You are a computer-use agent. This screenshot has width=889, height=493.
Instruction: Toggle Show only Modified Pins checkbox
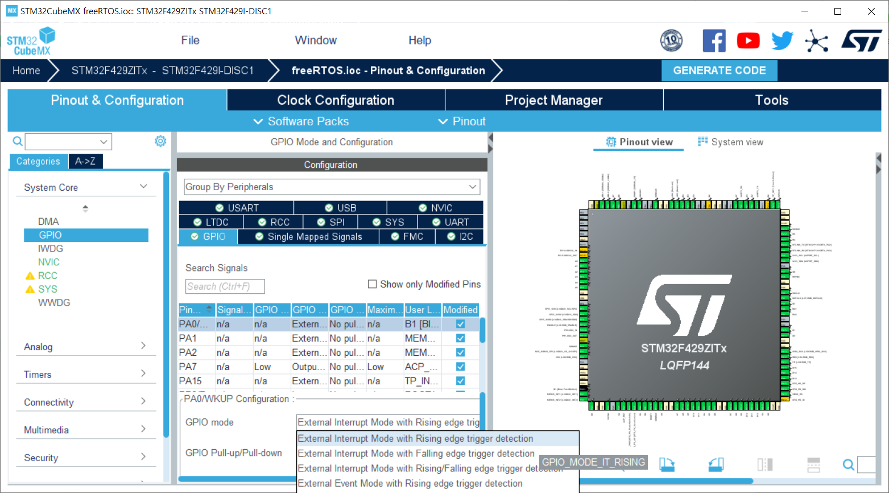[x=373, y=284]
